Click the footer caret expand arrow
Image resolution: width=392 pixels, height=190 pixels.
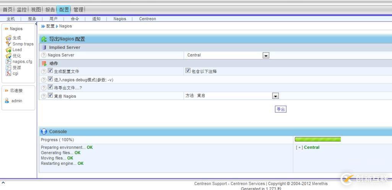(x=3, y=183)
